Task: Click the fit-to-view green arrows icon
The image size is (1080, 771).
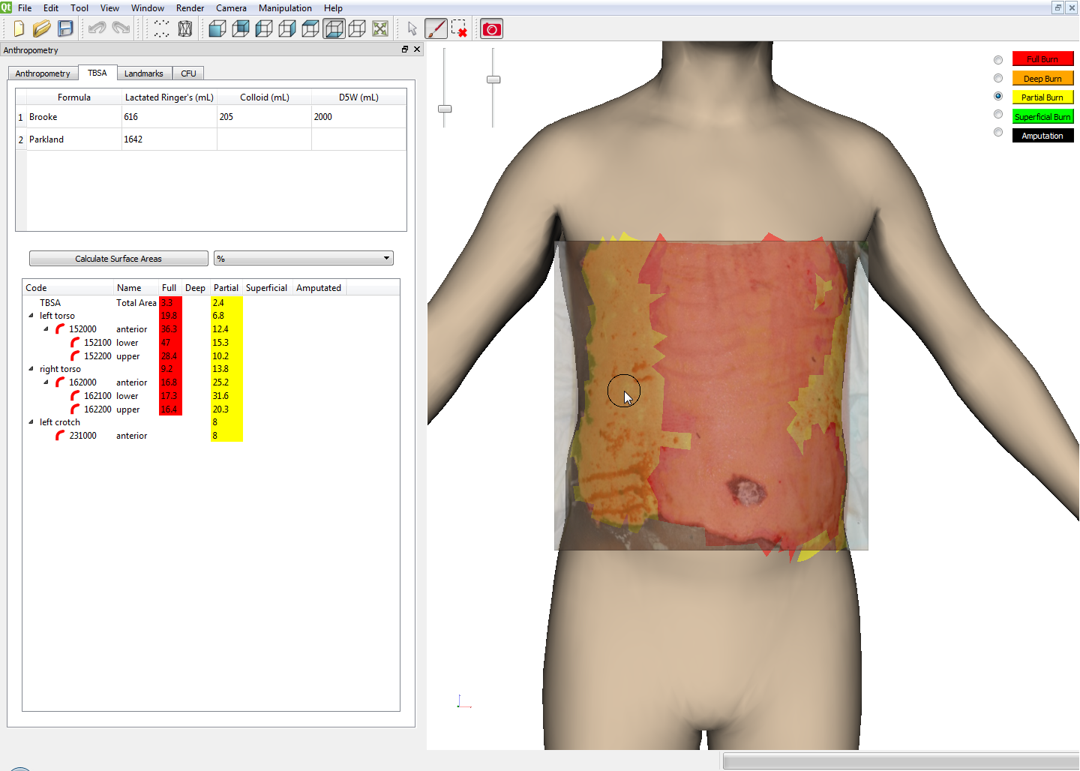Action: [x=380, y=28]
